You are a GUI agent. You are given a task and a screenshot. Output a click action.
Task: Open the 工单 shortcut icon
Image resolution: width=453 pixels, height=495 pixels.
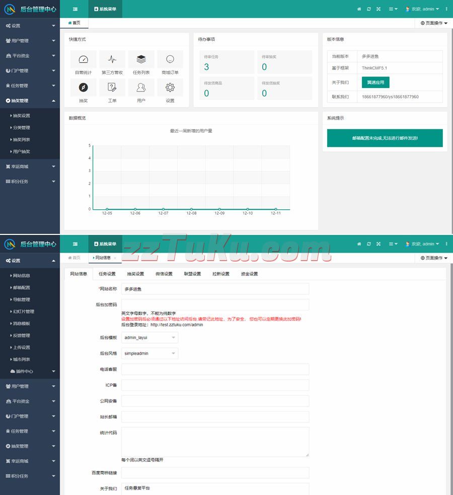tap(112, 88)
